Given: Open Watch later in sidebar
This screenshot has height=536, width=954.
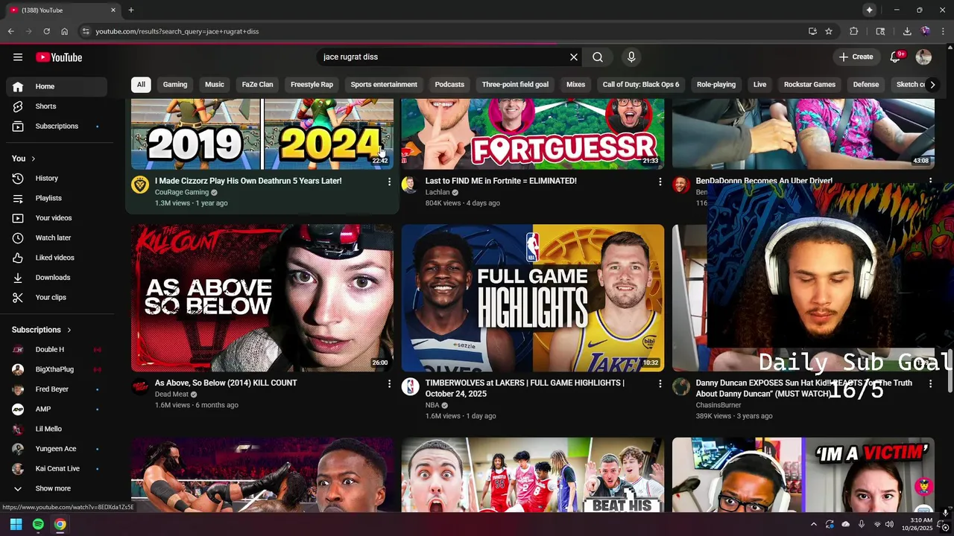Looking at the screenshot, I should (x=57, y=238).
